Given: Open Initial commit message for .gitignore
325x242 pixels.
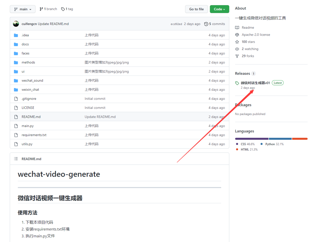Looking at the screenshot, I should [95, 99].
